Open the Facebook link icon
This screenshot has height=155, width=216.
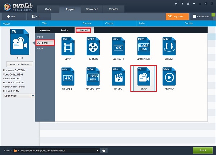[x=182, y=4]
